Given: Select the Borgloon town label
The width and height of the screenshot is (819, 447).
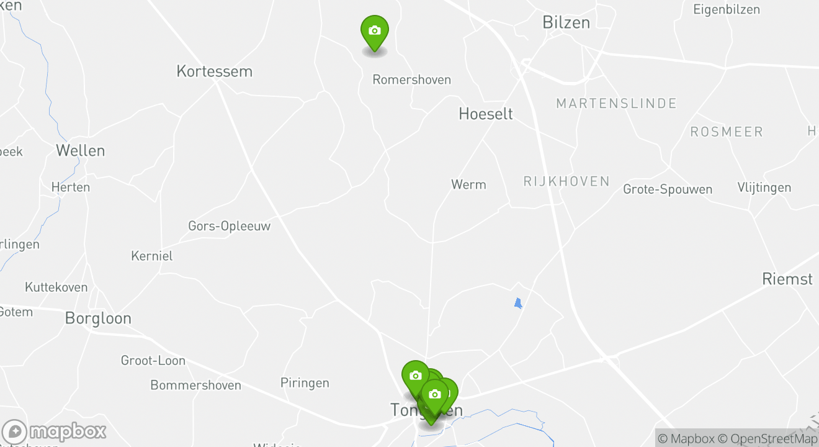Looking at the screenshot, I should point(98,318).
